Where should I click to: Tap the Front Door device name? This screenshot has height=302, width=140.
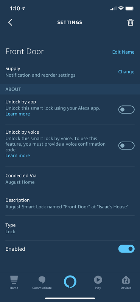point(25,51)
